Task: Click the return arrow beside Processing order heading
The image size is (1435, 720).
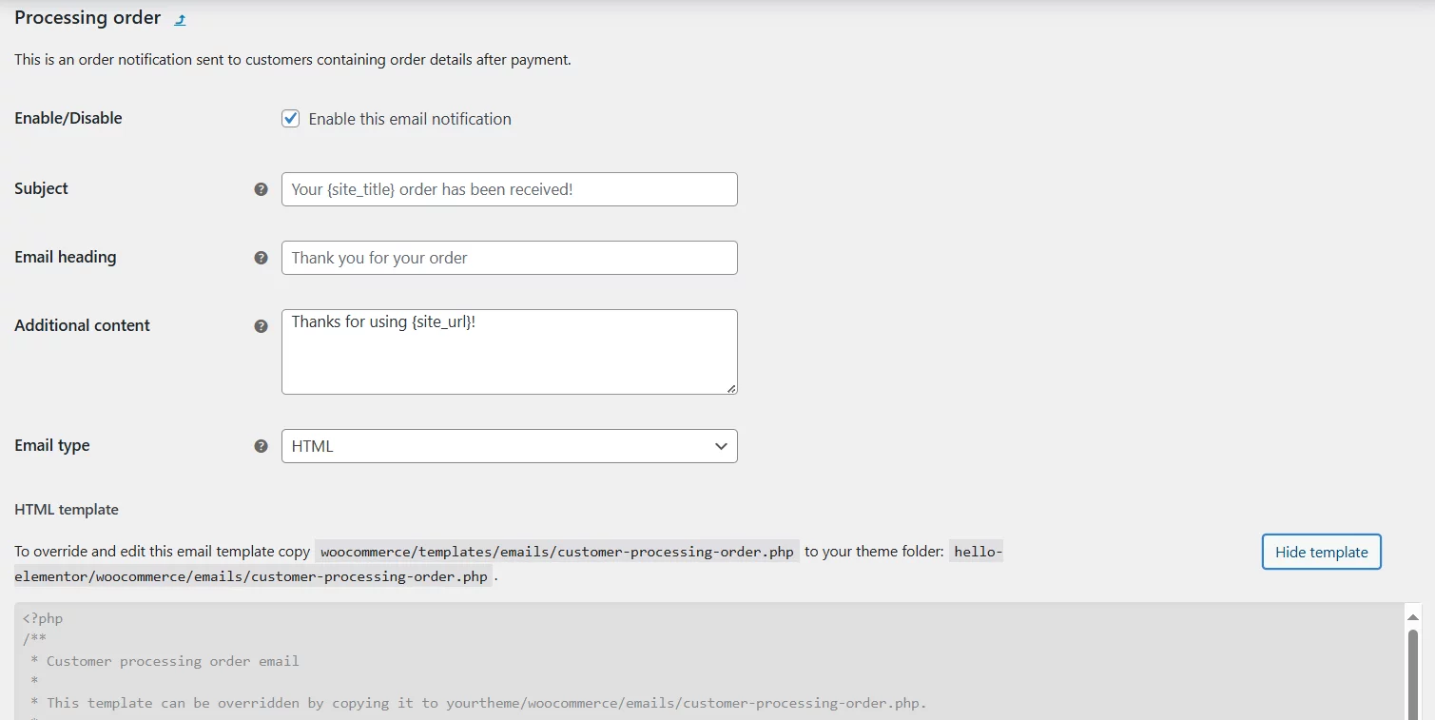Action: point(179,18)
